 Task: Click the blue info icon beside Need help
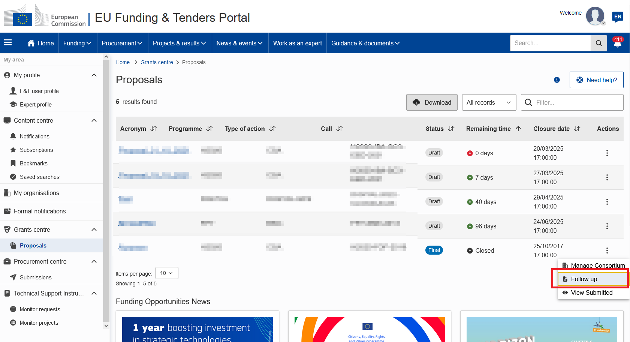[x=557, y=80]
